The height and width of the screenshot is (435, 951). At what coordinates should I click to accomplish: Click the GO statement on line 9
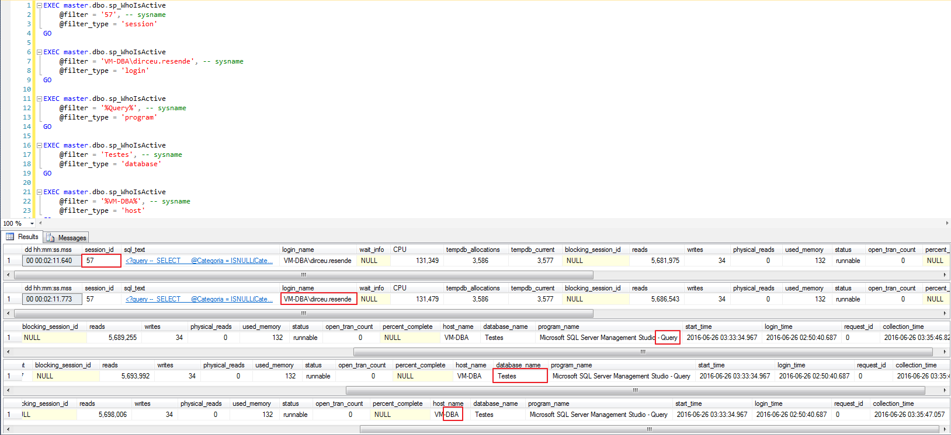pos(47,80)
